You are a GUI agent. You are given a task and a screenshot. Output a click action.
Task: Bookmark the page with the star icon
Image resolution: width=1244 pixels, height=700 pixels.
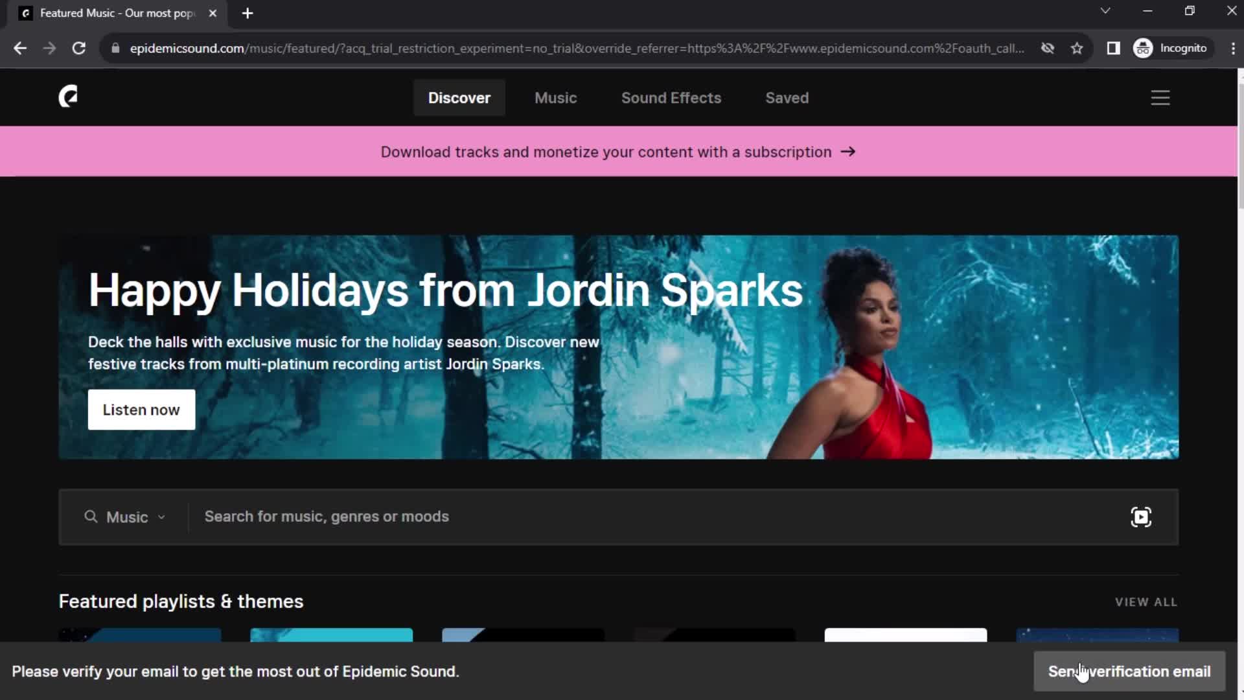[1077, 49]
